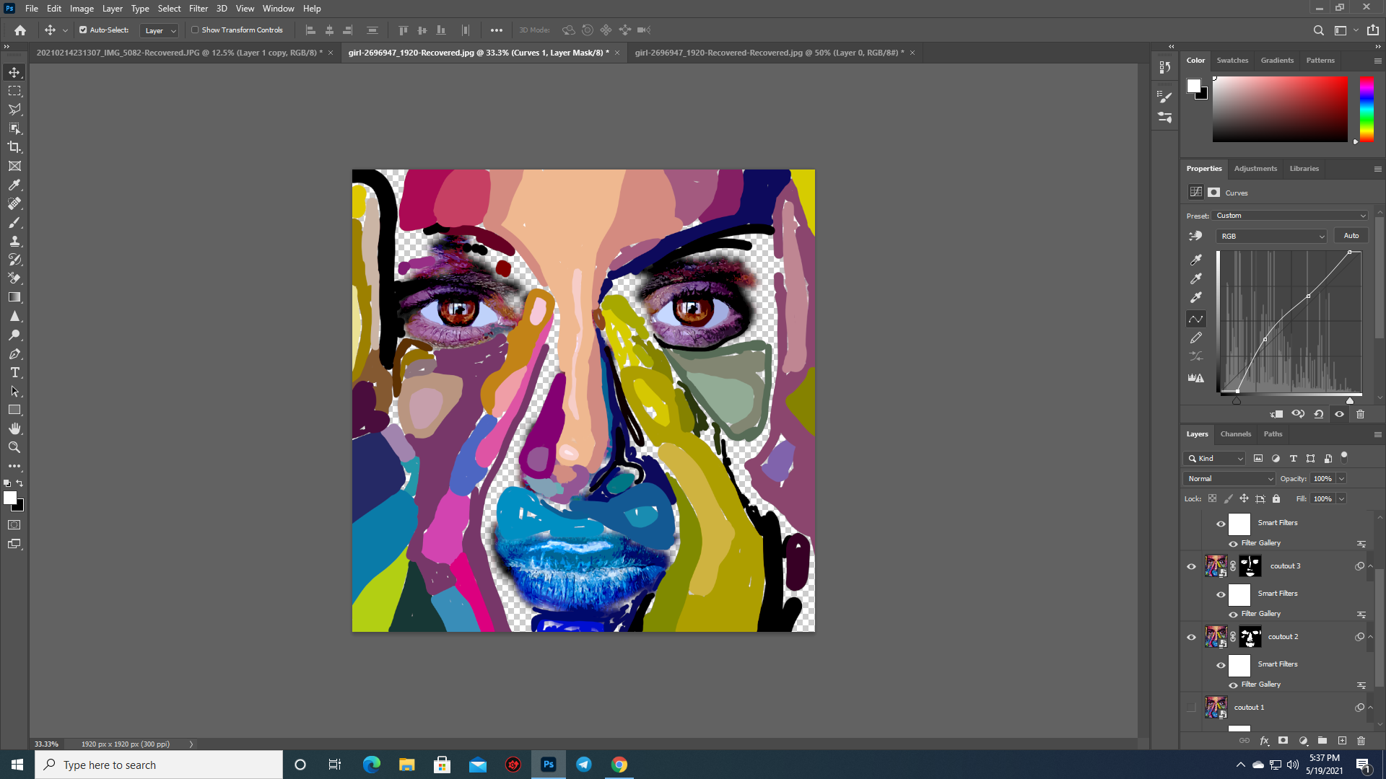Switch to the Swatches tab
The height and width of the screenshot is (779, 1386).
coord(1232,61)
